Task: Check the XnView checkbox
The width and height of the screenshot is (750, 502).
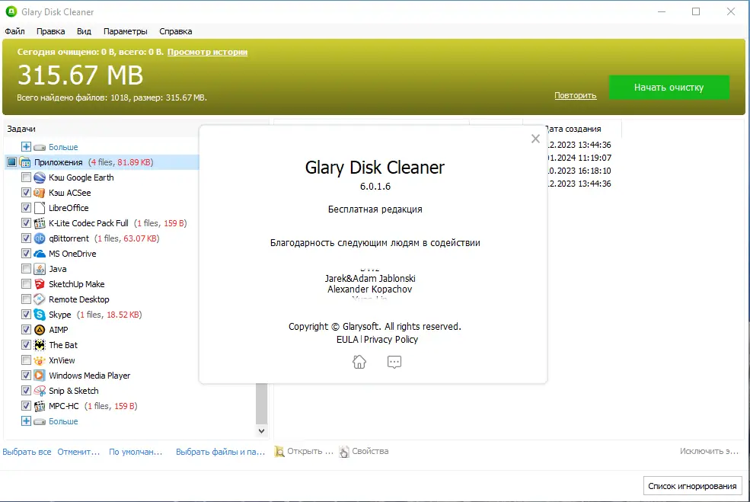Action: (27, 360)
